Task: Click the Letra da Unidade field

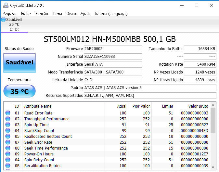Action: tap(113, 80)
